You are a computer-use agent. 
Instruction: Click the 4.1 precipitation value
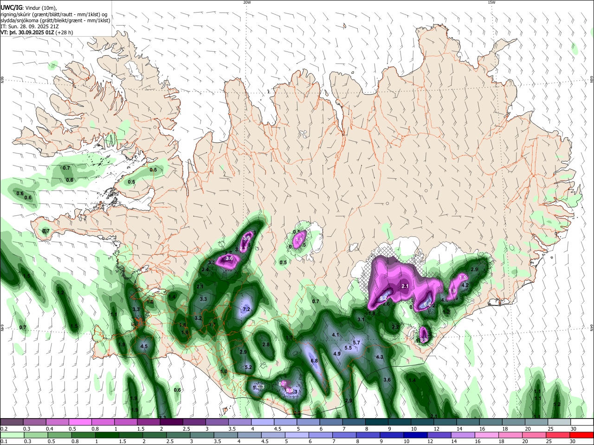point(336,335)
